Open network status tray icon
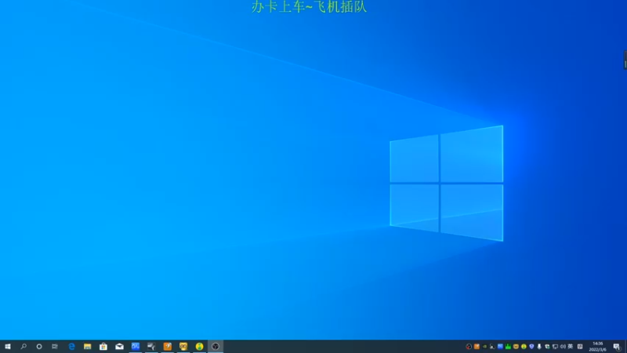This screenshot has width=627, height=353. [x=555, y=347]
